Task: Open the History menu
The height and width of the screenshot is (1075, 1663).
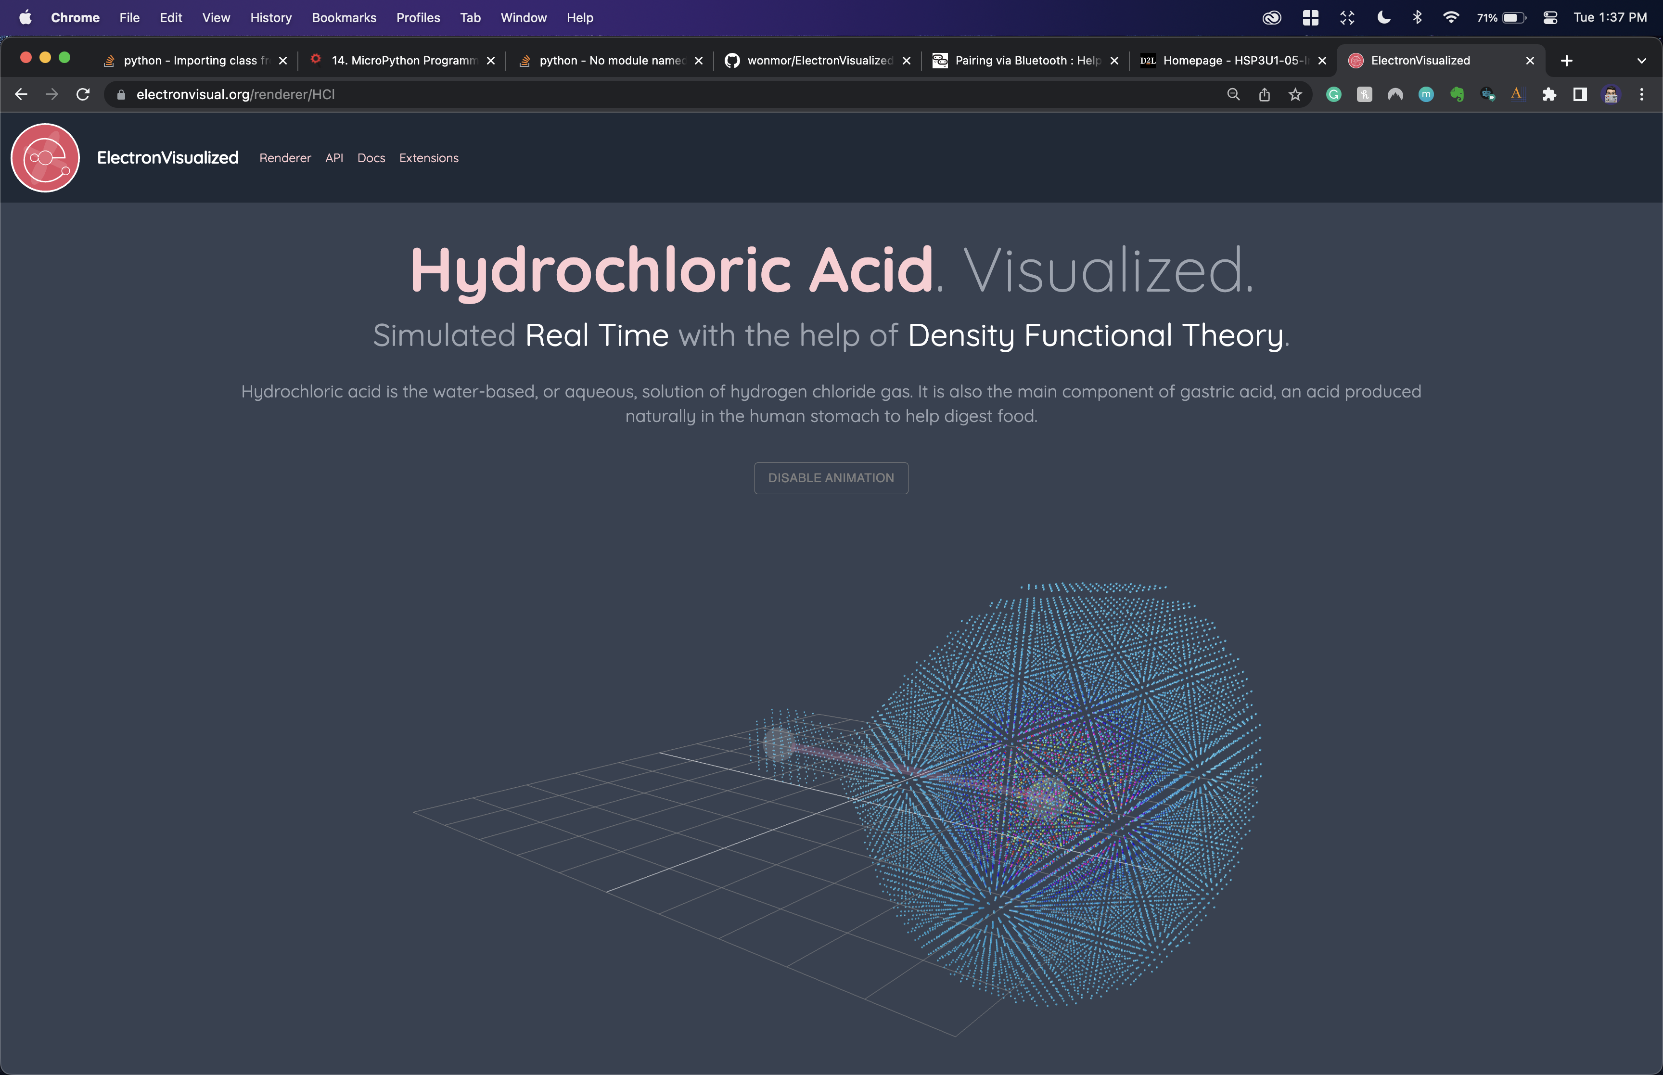Action: click(271, 17)
